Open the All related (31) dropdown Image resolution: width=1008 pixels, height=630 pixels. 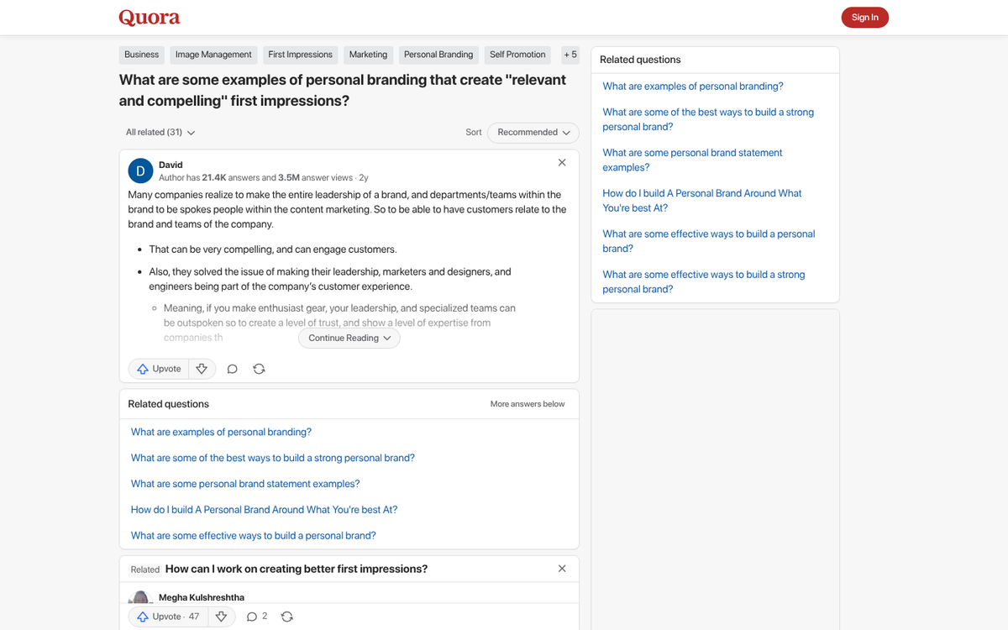[x=160, y=132]
